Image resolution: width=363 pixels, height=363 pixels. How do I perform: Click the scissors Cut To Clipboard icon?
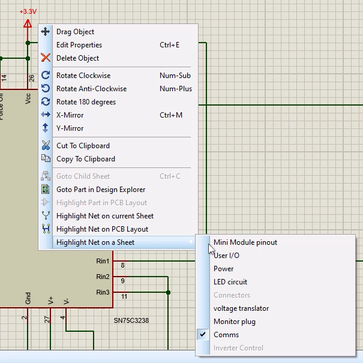(46, 145)
